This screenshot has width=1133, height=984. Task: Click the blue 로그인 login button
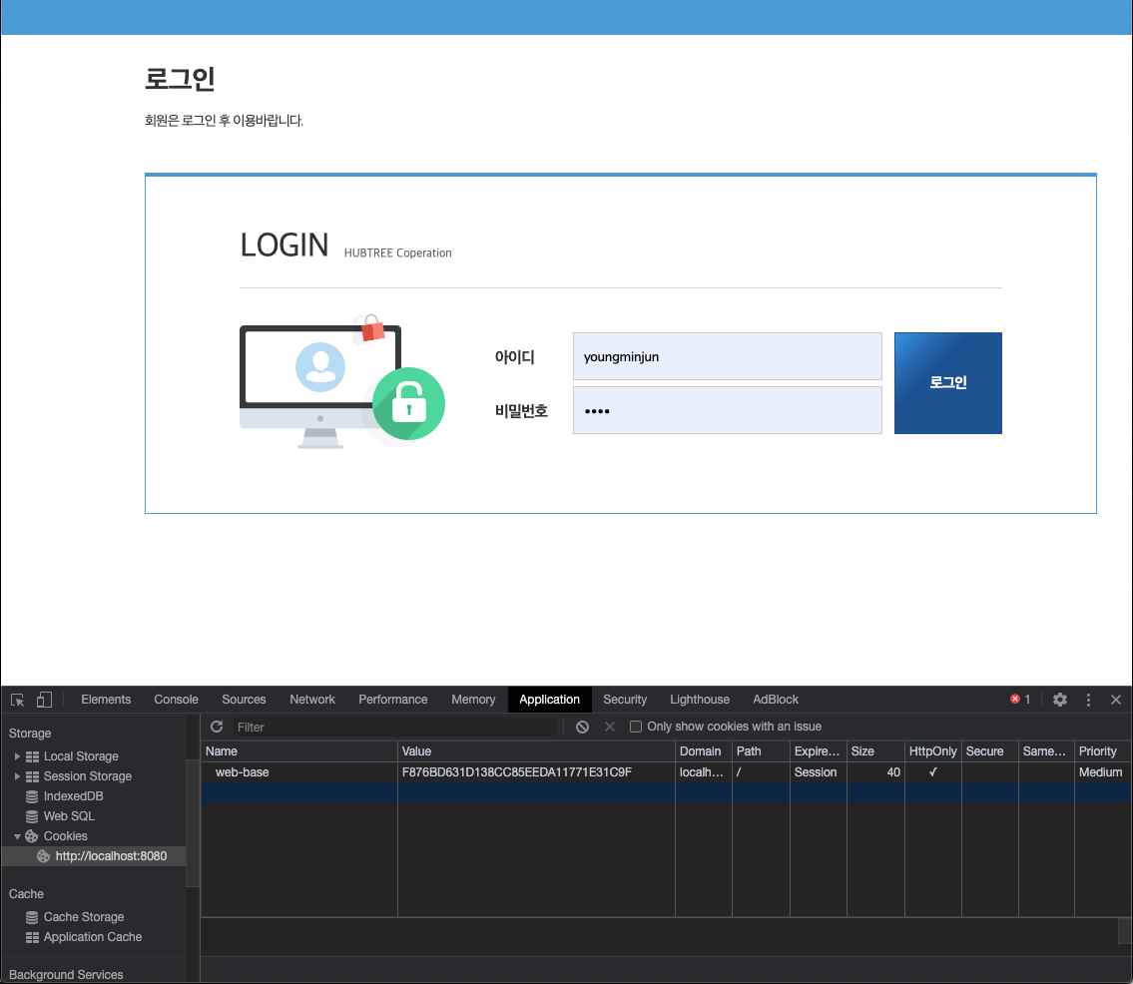pos(948,383)
